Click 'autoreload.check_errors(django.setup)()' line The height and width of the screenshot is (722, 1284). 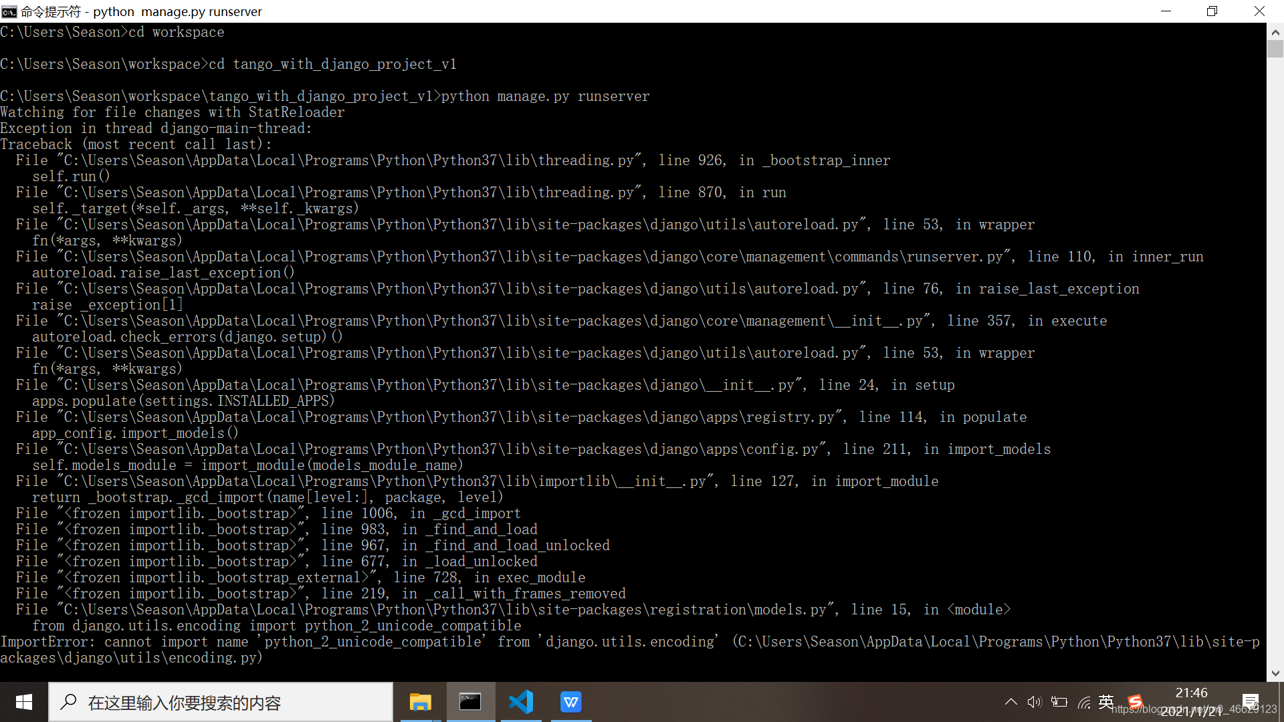click(187, 337)
